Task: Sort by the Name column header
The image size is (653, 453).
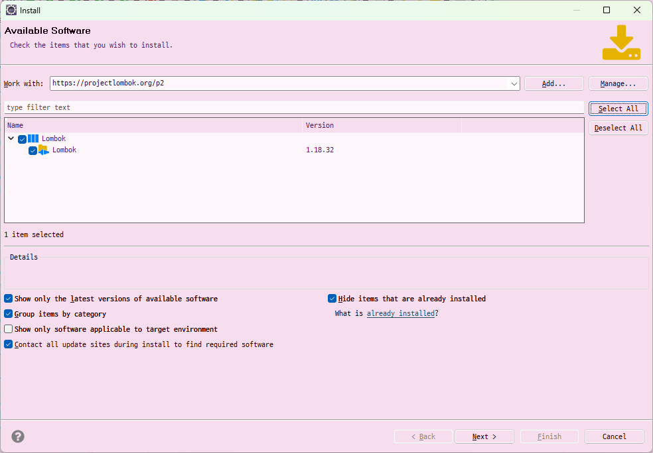Action: pos(153,125)
